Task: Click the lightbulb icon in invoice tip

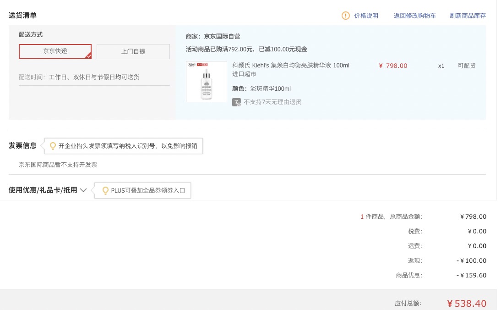Action: pyautogui.click(x=53, y=146)
